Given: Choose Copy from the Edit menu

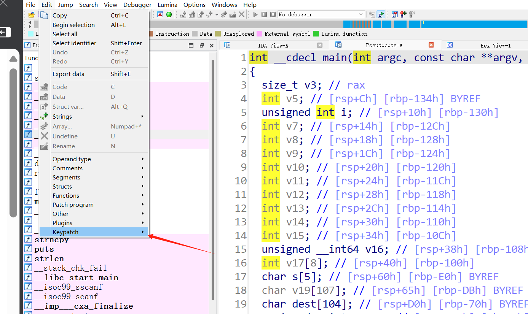Looking at the screenshot, I should (x=94, y=16).
